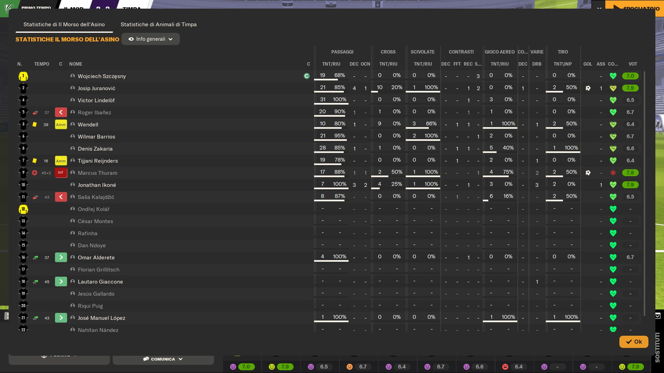Switch to Statistiche di Animali di Timpa tab

[x=158, y=24]
